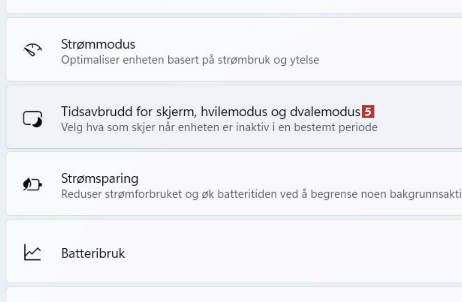Screen dimensions: 462x302
Task: Open the Batteribruk section
Action: pyautogui.click(x=93, y=253)
